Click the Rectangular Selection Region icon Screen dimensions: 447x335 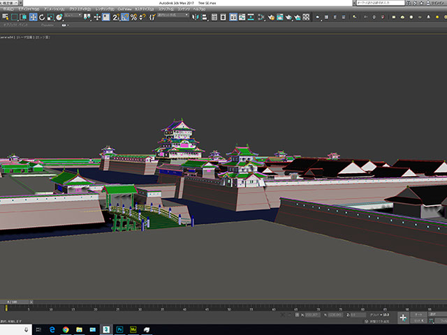14,17
